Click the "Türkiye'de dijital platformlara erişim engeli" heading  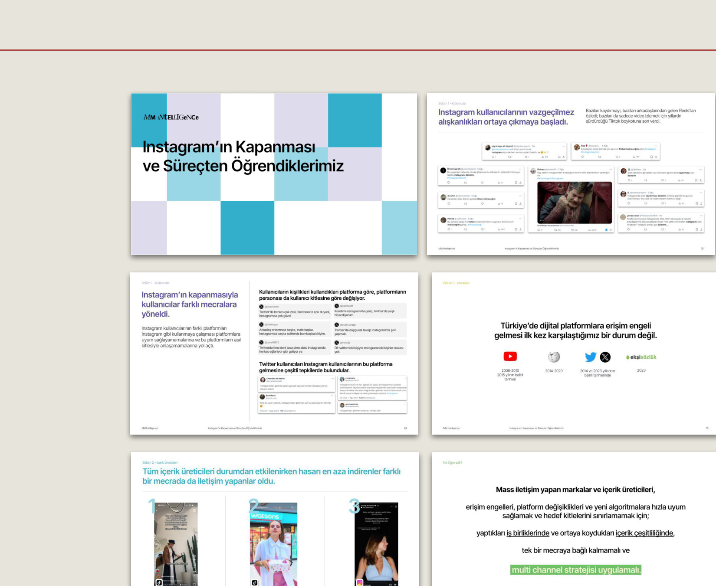(x=575, y=331)
